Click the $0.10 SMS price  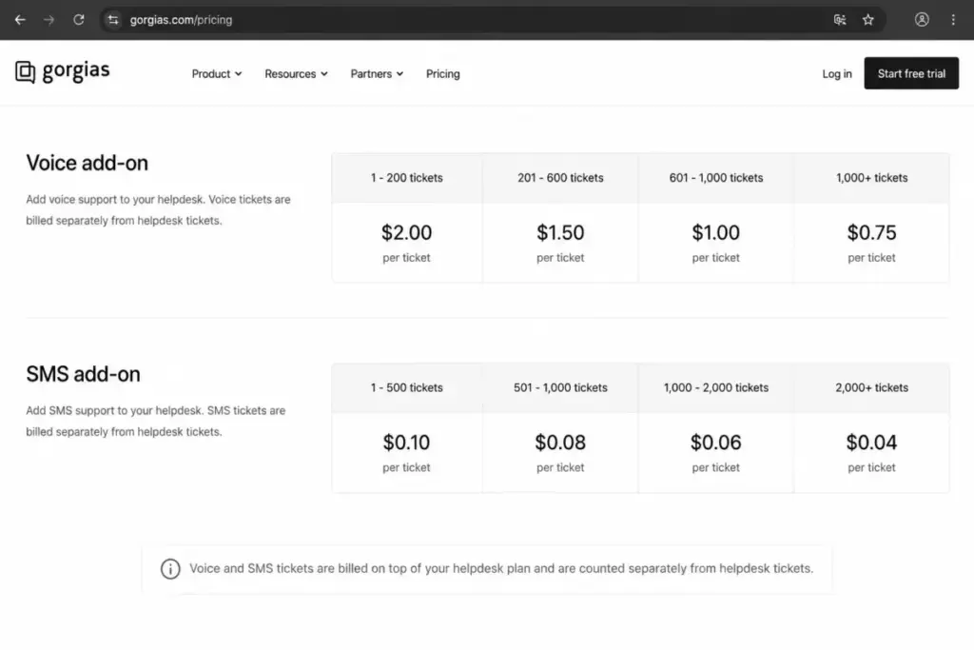(406, 443)
